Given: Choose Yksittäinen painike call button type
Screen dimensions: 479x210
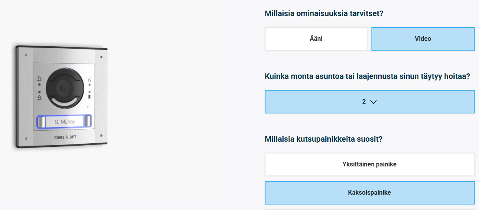Looking at the screenshot, I should point(369,164).
